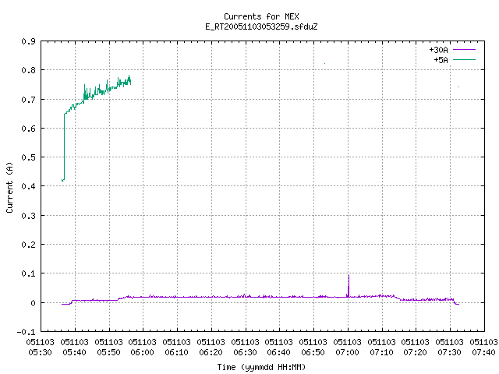The height and width of the screenshot is (374, 499).
Task: Click the '+30A' legend label
Action: click(x=438, y=50)
